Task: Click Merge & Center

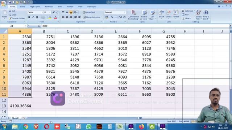Action: (91, 17)
